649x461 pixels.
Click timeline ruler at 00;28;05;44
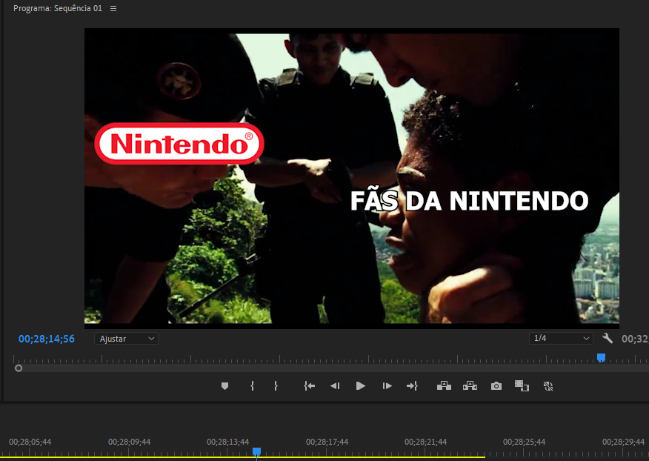point(30,442)
